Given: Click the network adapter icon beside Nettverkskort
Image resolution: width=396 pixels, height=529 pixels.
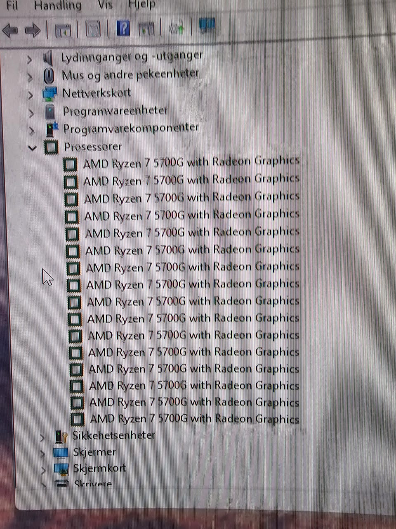Looking at the screenshot, I should click(x=49, y=94).
